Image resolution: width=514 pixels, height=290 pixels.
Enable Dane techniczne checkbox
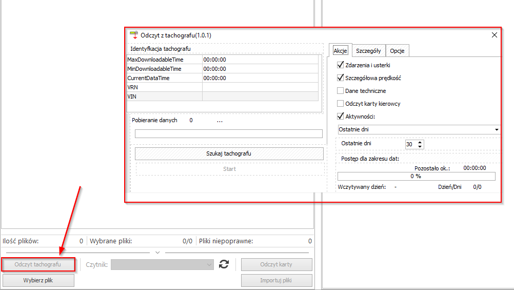coord(340,90)
